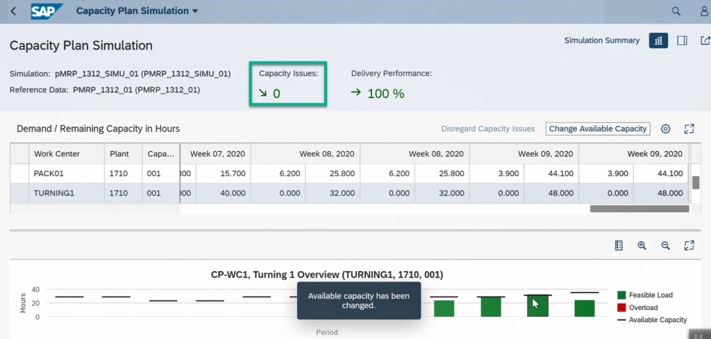Click the highlighted green bar under cursor

tap(537, 306)
